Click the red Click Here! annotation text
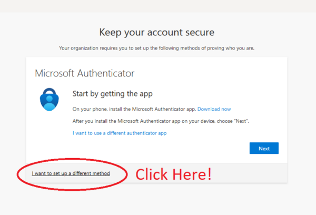 (x=173, y=174)
